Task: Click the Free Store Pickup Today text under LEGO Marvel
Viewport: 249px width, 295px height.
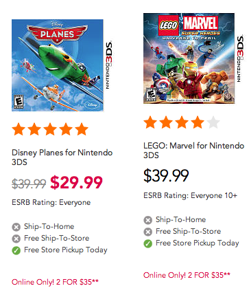Action: coord(198,243)
